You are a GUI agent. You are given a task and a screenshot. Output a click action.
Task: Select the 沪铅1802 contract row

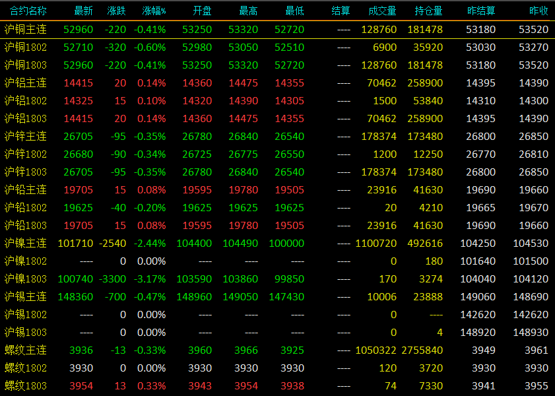click(x=277, y=208)
